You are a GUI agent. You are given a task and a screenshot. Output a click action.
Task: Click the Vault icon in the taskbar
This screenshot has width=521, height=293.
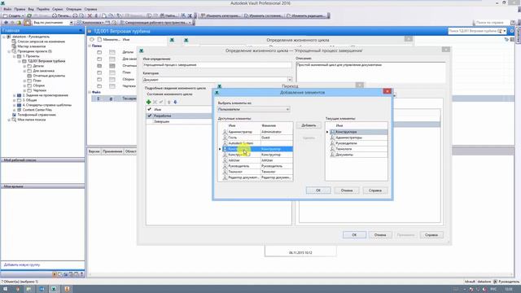click(x=54, y=289)
